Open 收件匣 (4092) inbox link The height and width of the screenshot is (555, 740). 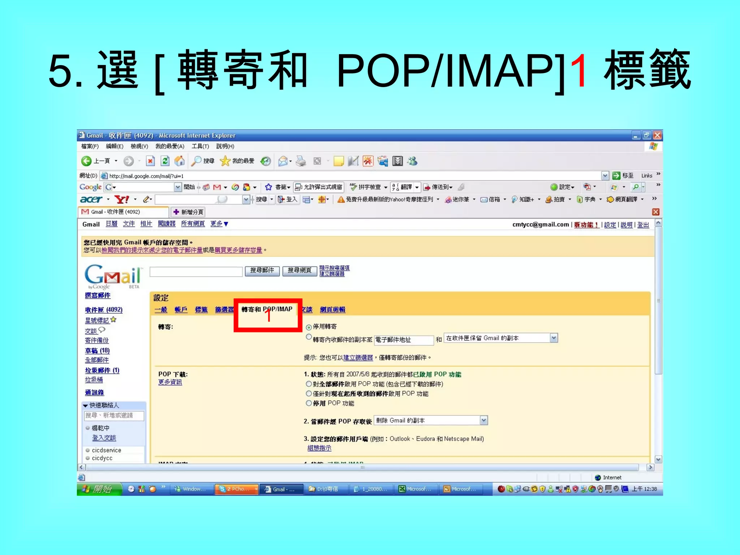point(104,310)
